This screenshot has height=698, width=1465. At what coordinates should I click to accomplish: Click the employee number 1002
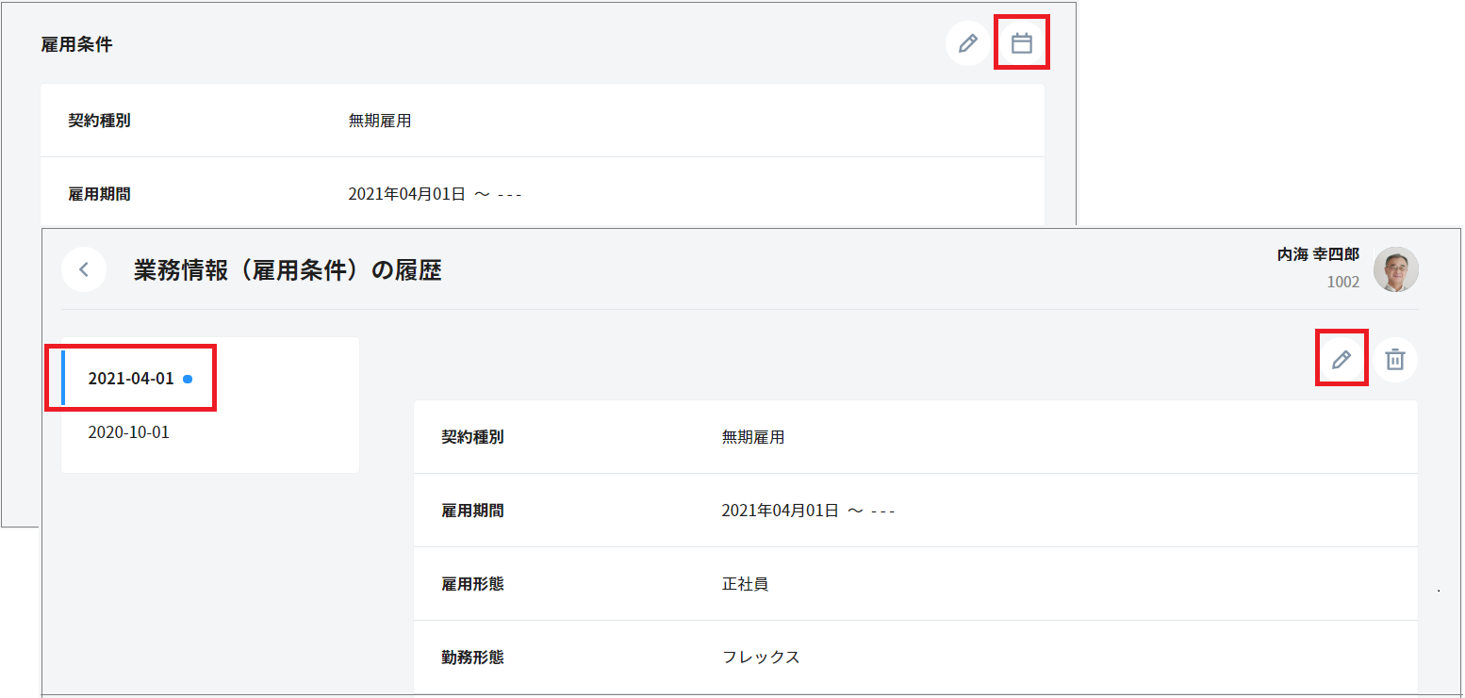click(1342, 282)
